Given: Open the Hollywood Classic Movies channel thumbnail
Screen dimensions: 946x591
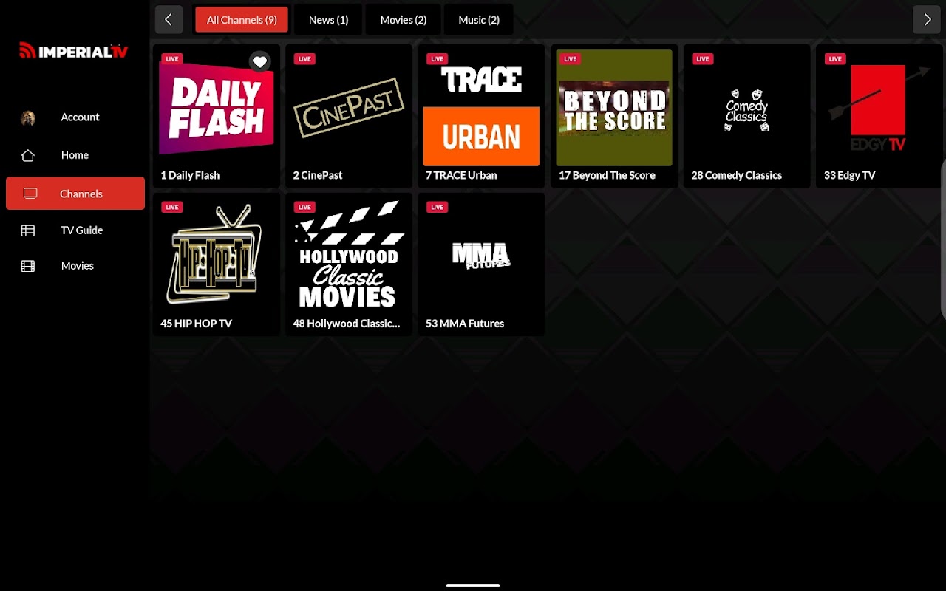Looking at the screenshot, I should [x=349, y=256].
